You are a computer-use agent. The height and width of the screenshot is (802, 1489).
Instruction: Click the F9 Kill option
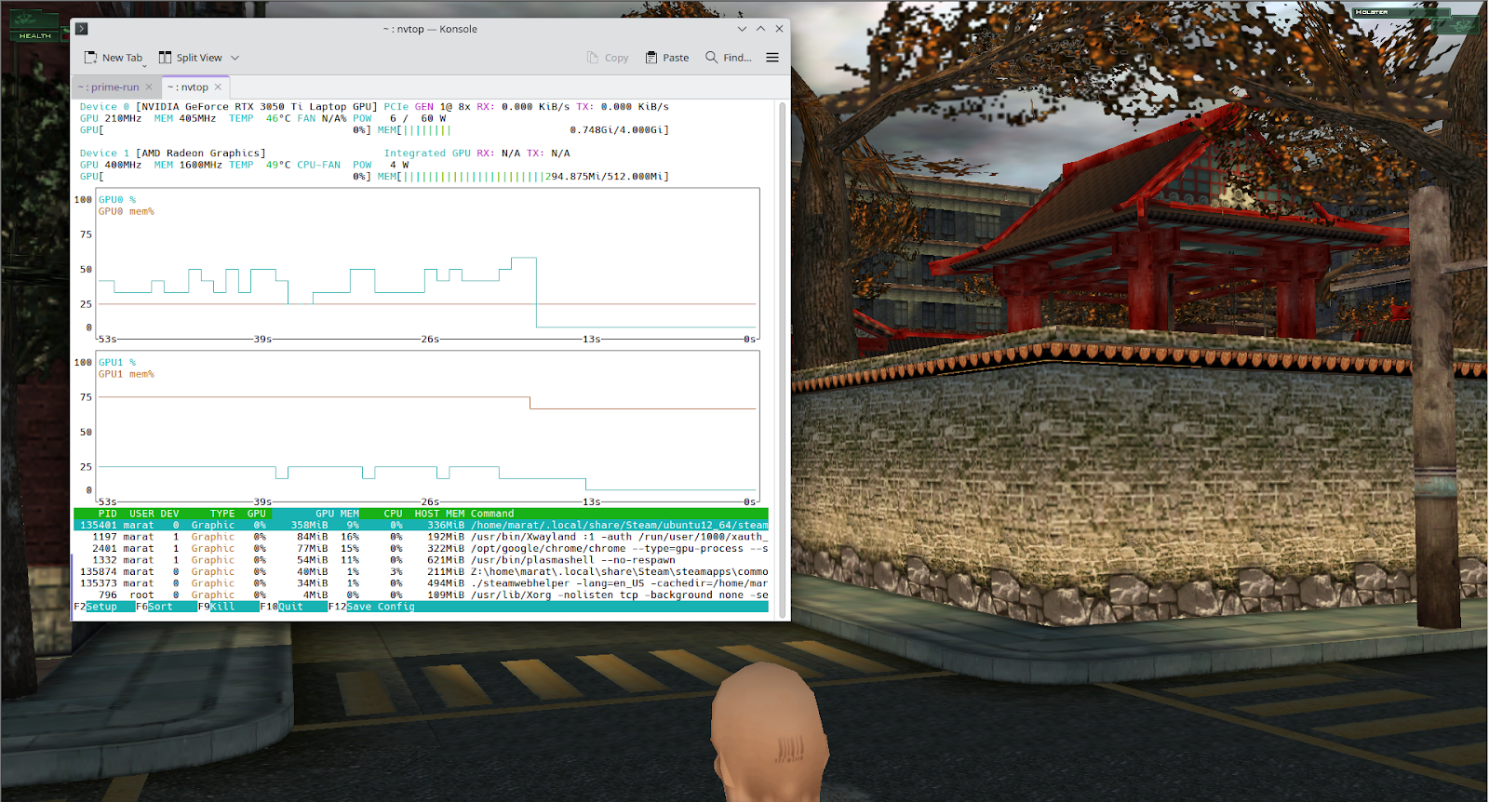pyautogui.click(x=217, y=607)
